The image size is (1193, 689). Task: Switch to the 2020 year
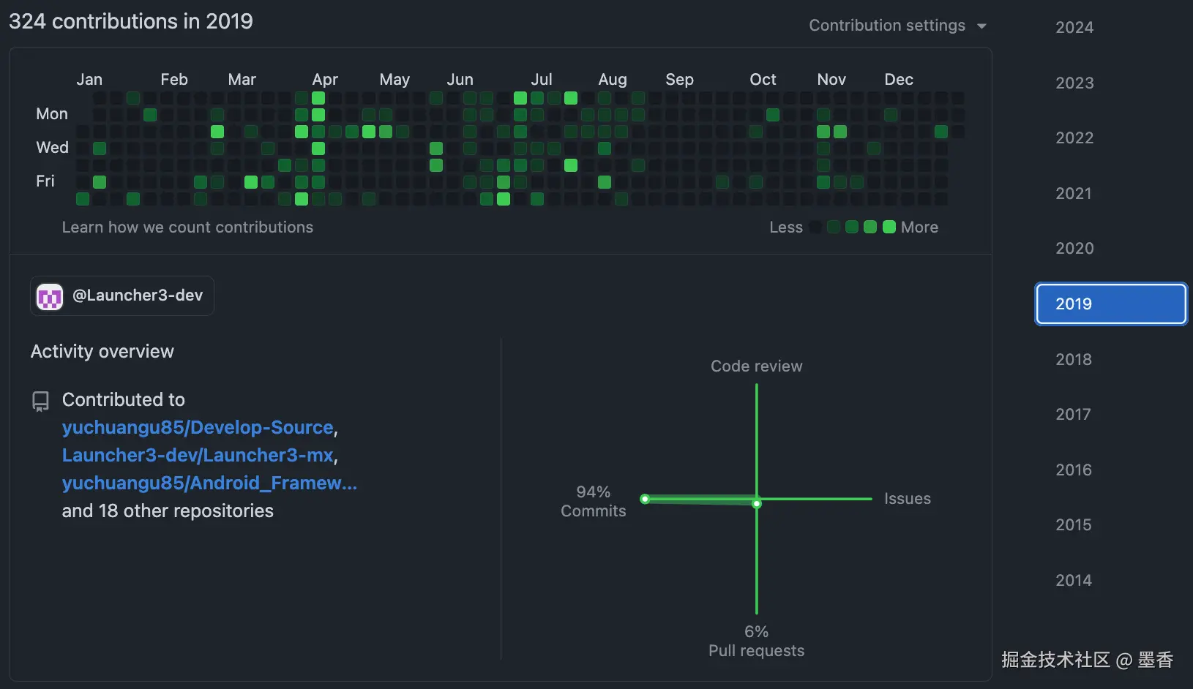(x=1073, y=248)
